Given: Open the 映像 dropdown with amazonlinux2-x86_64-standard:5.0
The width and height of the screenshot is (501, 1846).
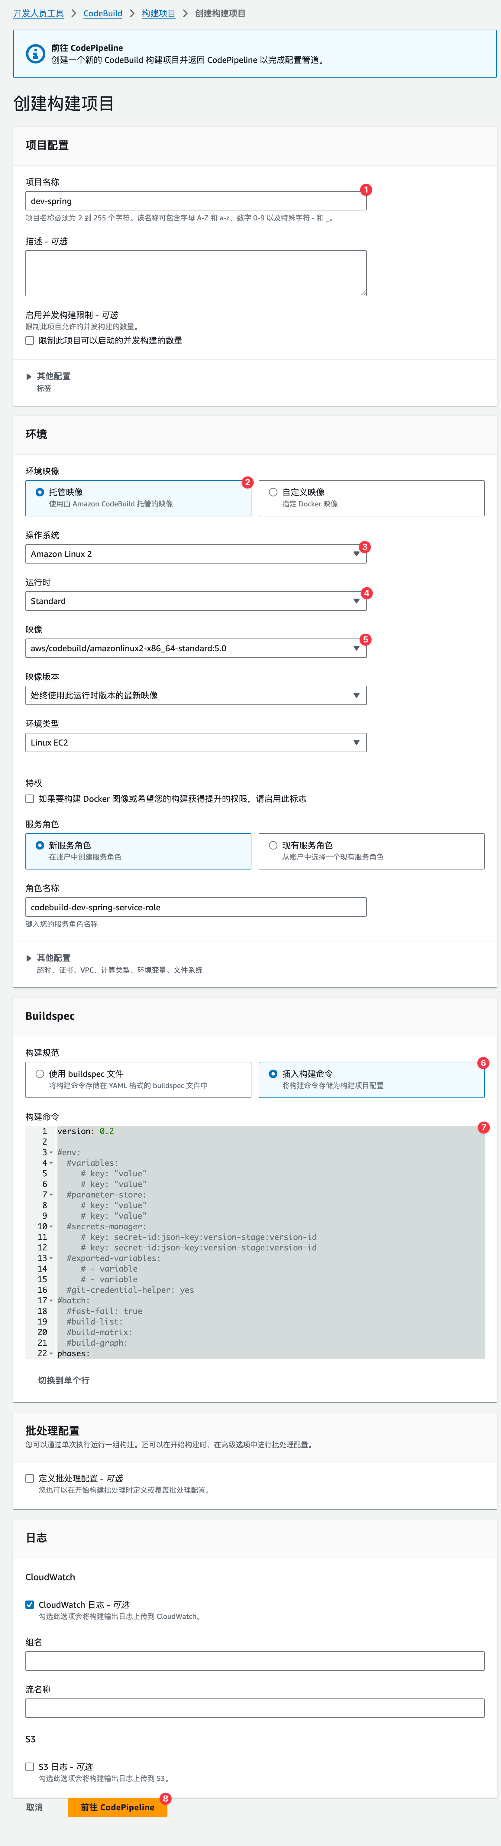Looking at the screenshot, I should (196, 648).
